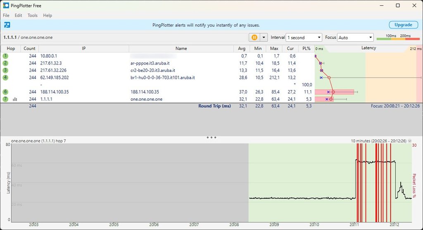Image resolution: width=423 pixels, height=230 pixels.
Task: Click the hop 6 pink packet loss bar
Action: (334, 92)
